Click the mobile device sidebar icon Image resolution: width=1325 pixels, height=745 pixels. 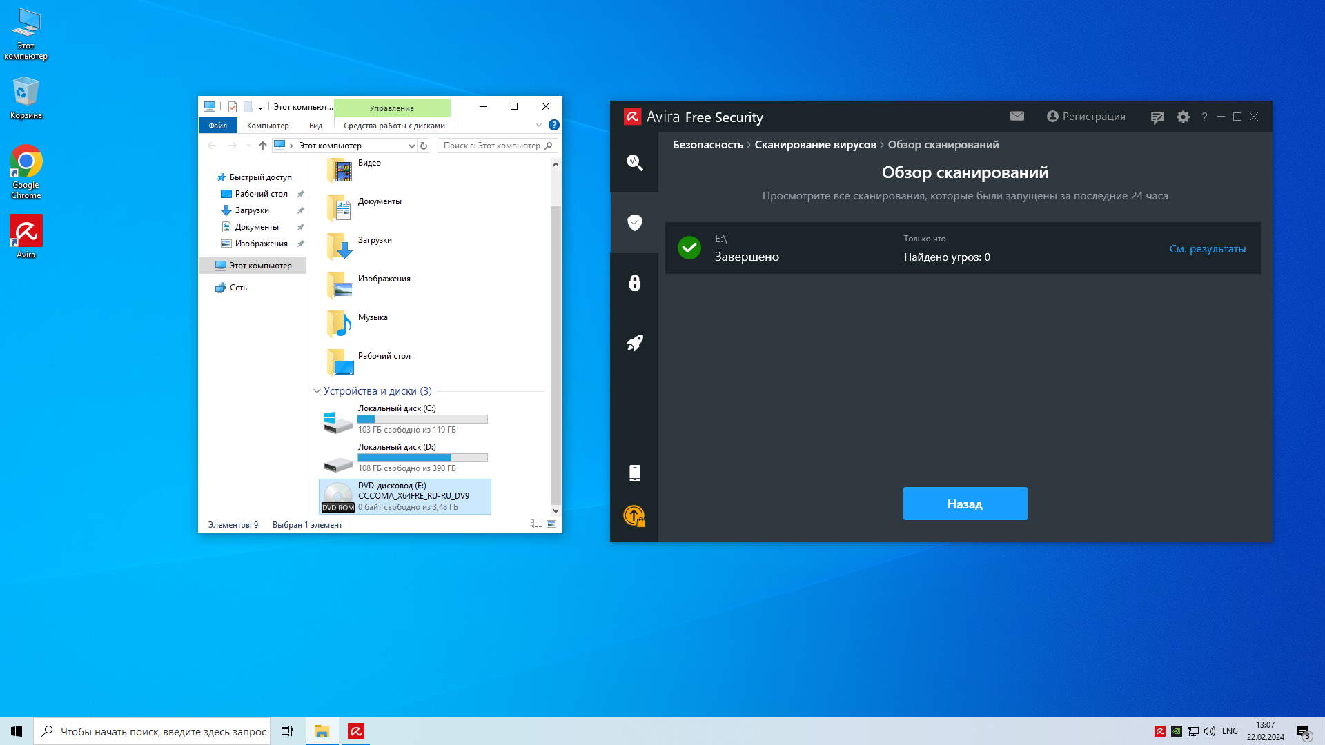pyautogui.click(x=634, y=473)
